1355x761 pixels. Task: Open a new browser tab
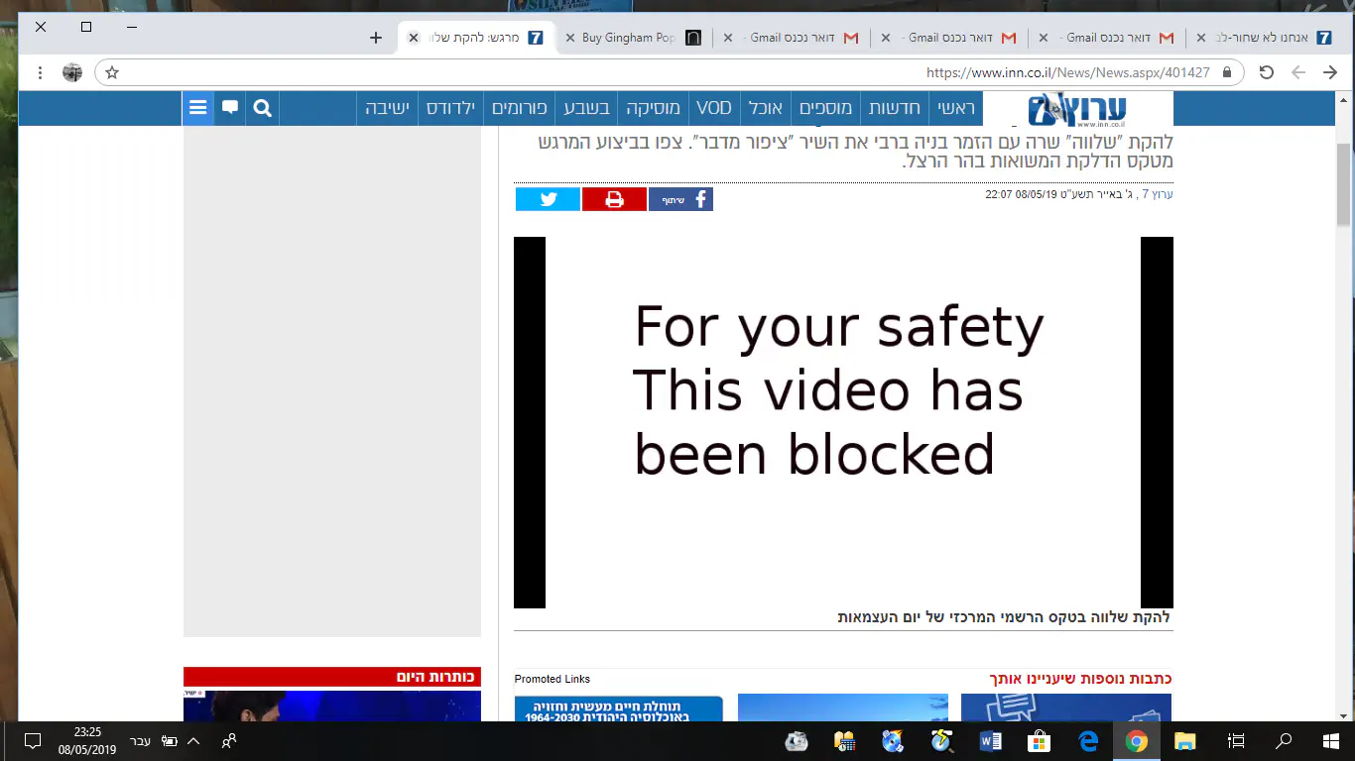376,38
